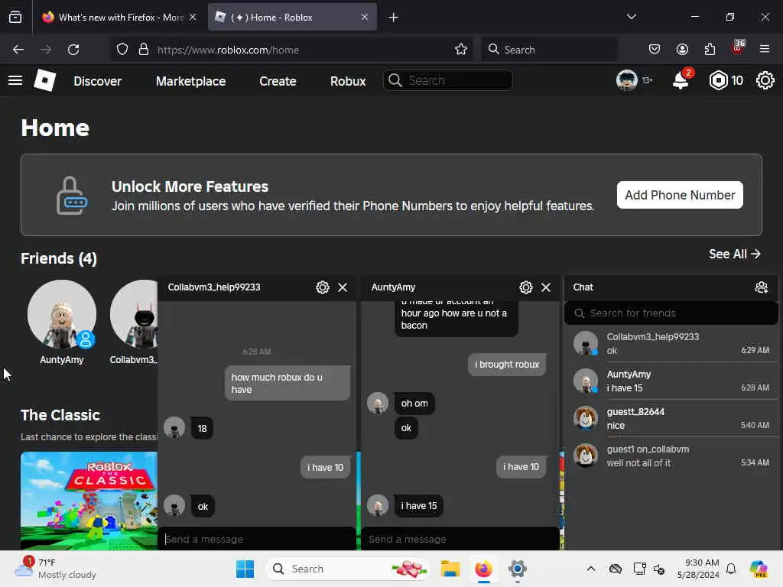Show site security lock info
Screen dimensions: 783x587
point(144,50)
